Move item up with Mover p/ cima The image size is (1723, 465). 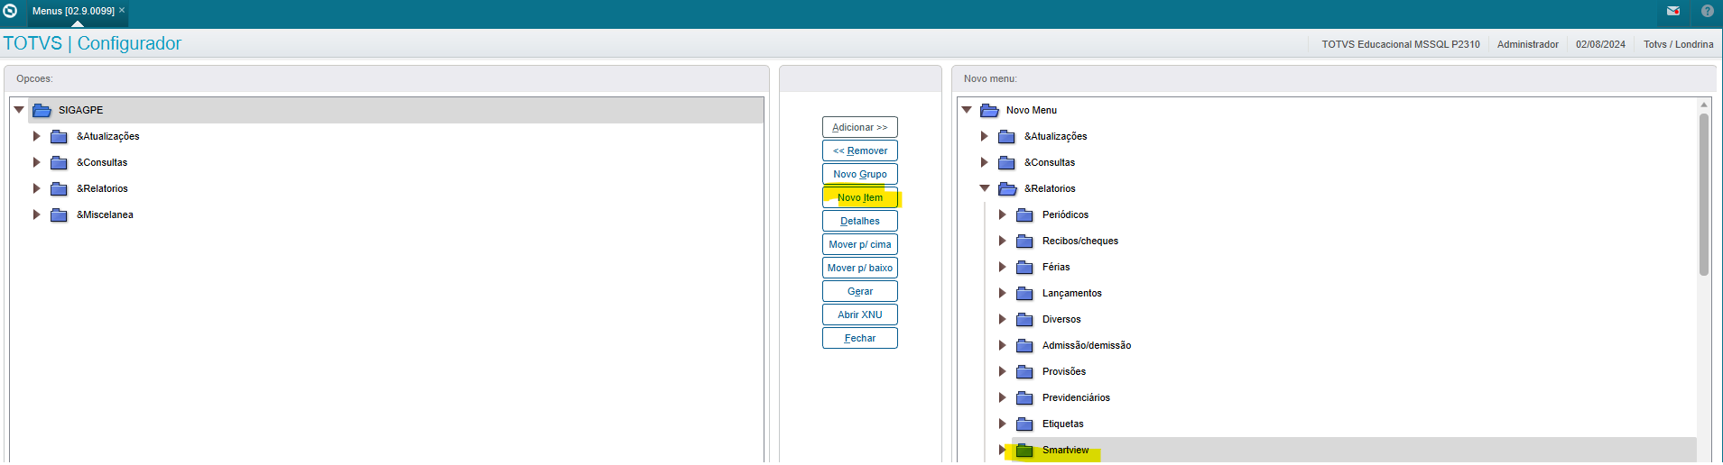point(860,244)
